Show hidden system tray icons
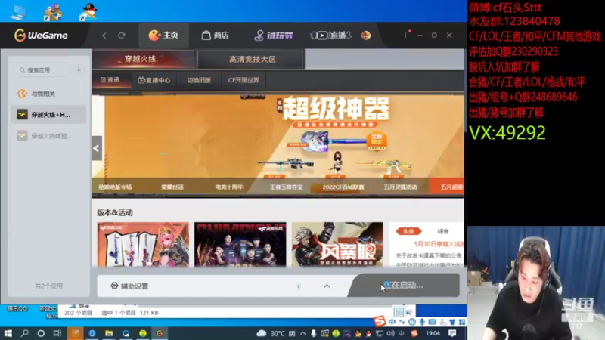 pyautogui.click(x=303, y=333)
